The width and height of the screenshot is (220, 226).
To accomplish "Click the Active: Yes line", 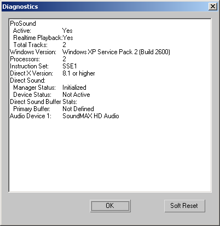I will (43, 31).
